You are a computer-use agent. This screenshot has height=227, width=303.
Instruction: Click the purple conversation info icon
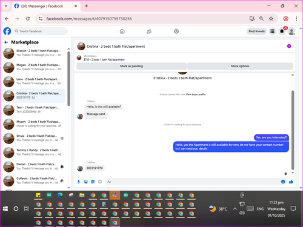[x=289, y=46]
